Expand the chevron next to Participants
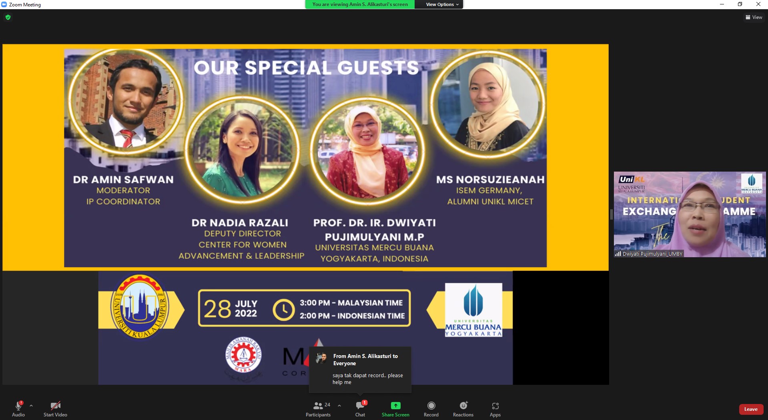The image size is (768, 420). (339, 406)
